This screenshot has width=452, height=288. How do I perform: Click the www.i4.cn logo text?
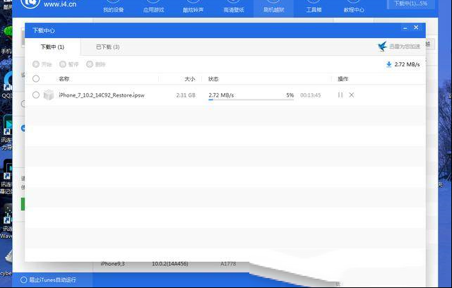60,4
